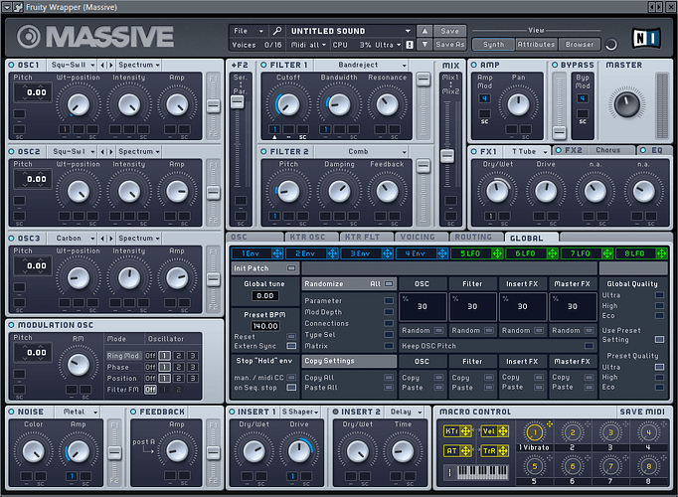This screenshot has height=497, width=678.
Task: Load next preset with down arrow
Action: (424, 44)
